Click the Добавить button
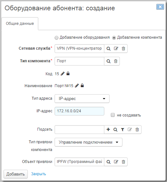 click(16, 174)
